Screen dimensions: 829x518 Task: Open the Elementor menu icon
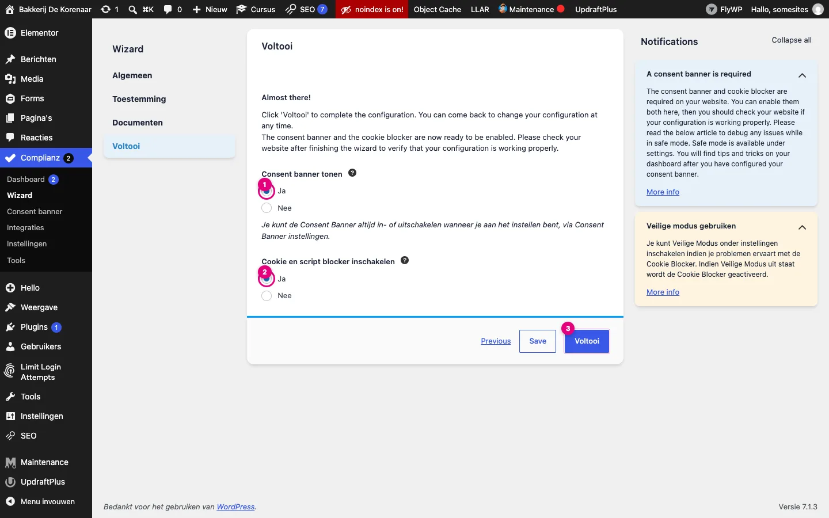(x=10, y=33)
